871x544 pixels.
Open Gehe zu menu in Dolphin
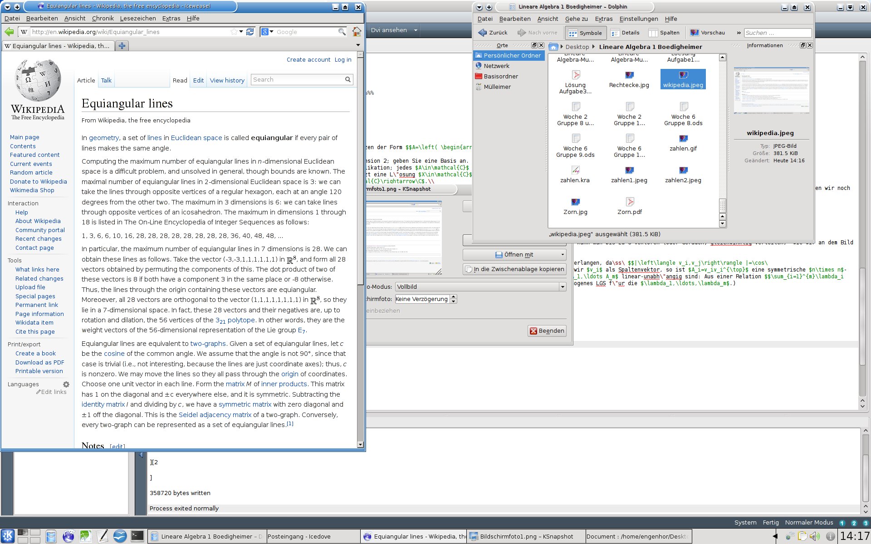(x=576, y=19)
